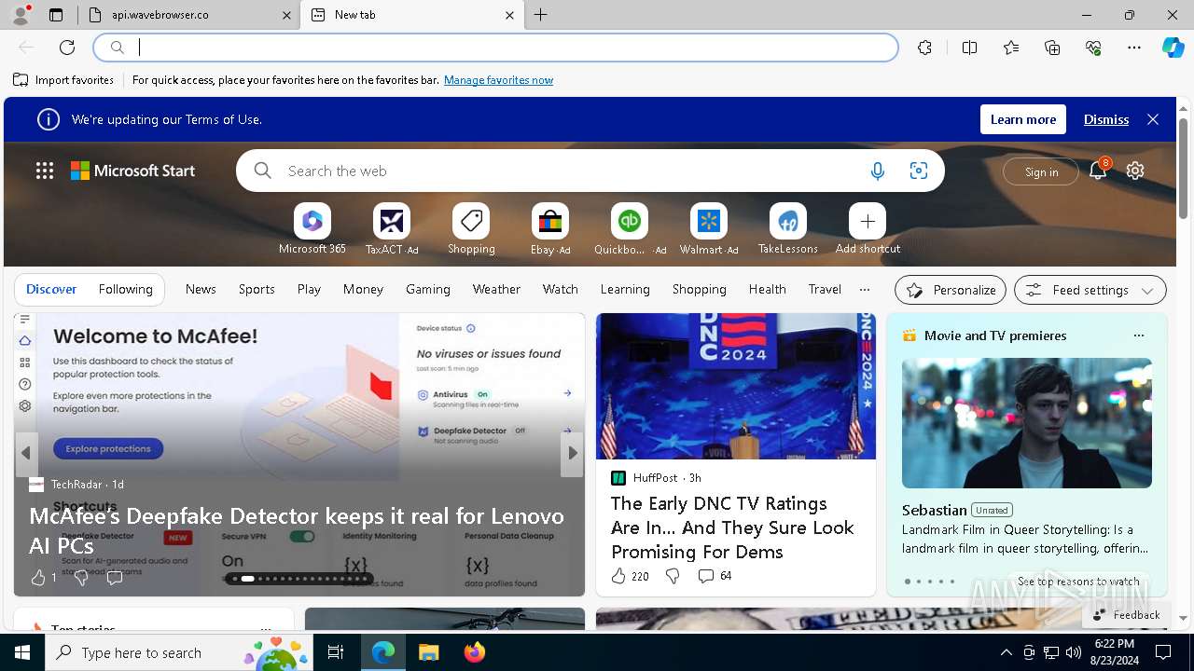Switch to the api.wavebrowser.co tab
The height and width of the screenshot is (671, 1194).
[188, 15]
